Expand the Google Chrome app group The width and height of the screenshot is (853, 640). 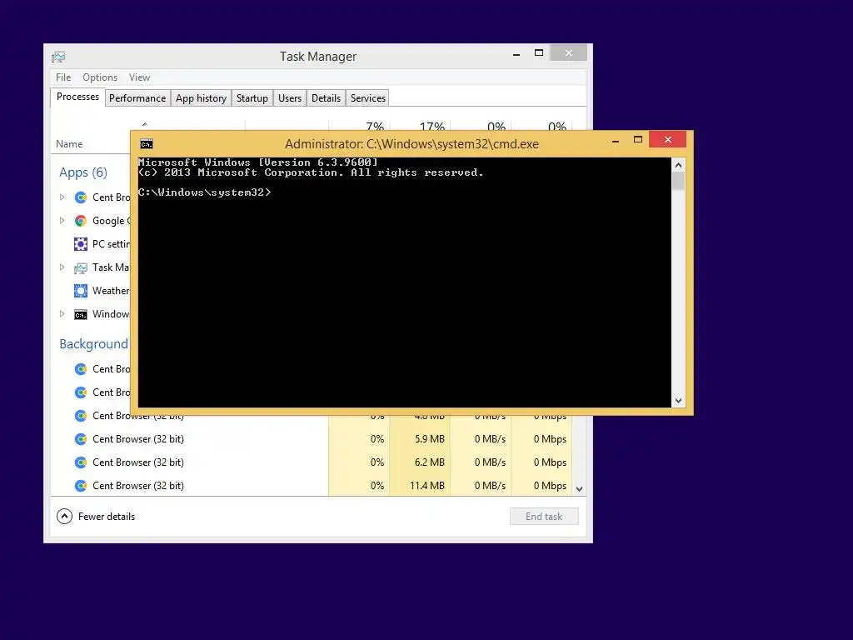pyautogui.click(x=62, y=220)
